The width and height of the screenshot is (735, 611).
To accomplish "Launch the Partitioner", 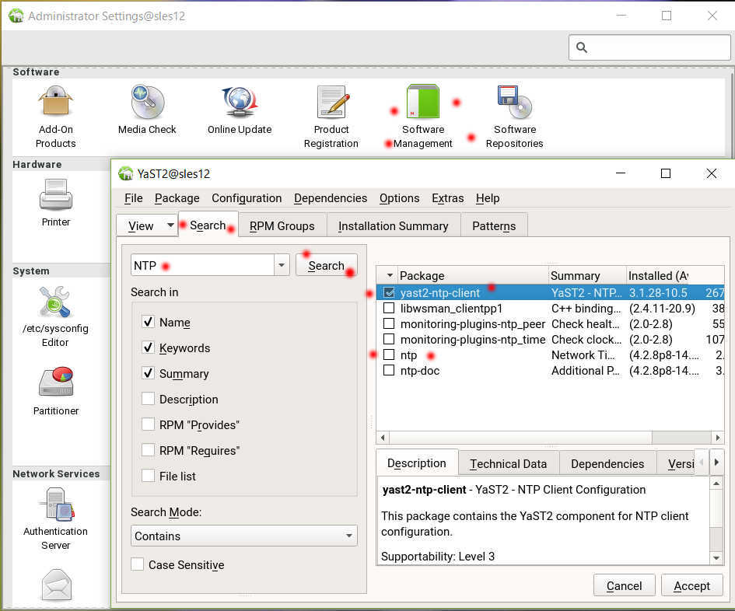I will coord(56,392).
